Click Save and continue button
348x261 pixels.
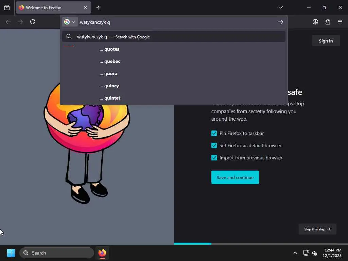235,177
